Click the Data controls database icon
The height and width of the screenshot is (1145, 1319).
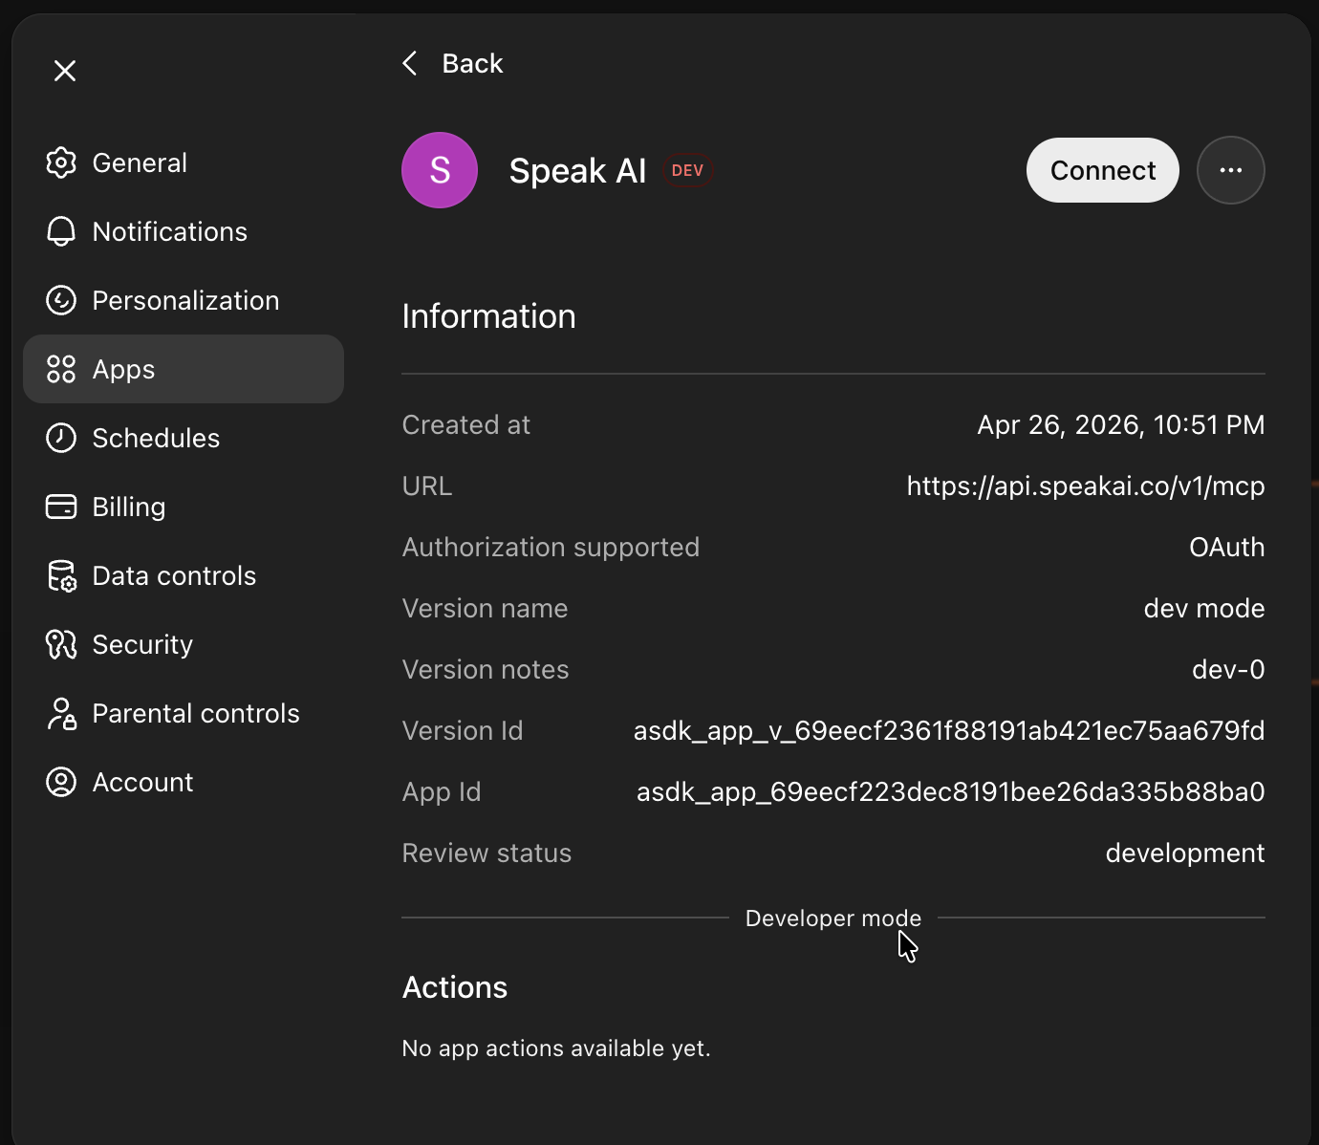(x=61, y=575)
